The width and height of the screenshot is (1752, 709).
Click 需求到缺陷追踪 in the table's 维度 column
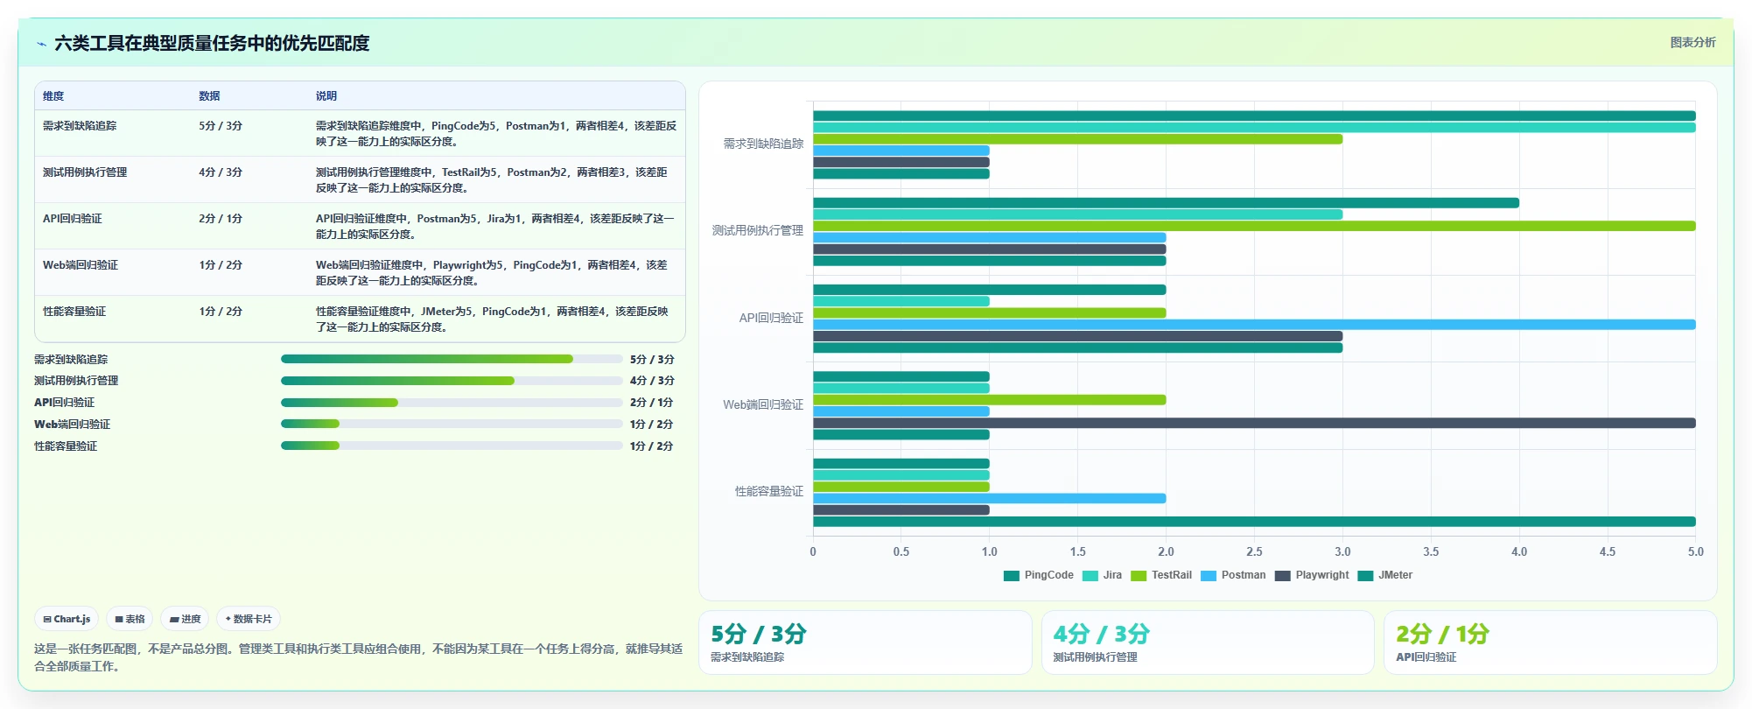point(80,126)
